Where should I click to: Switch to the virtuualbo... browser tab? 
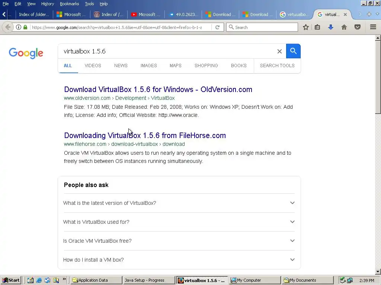pos(295,14)
